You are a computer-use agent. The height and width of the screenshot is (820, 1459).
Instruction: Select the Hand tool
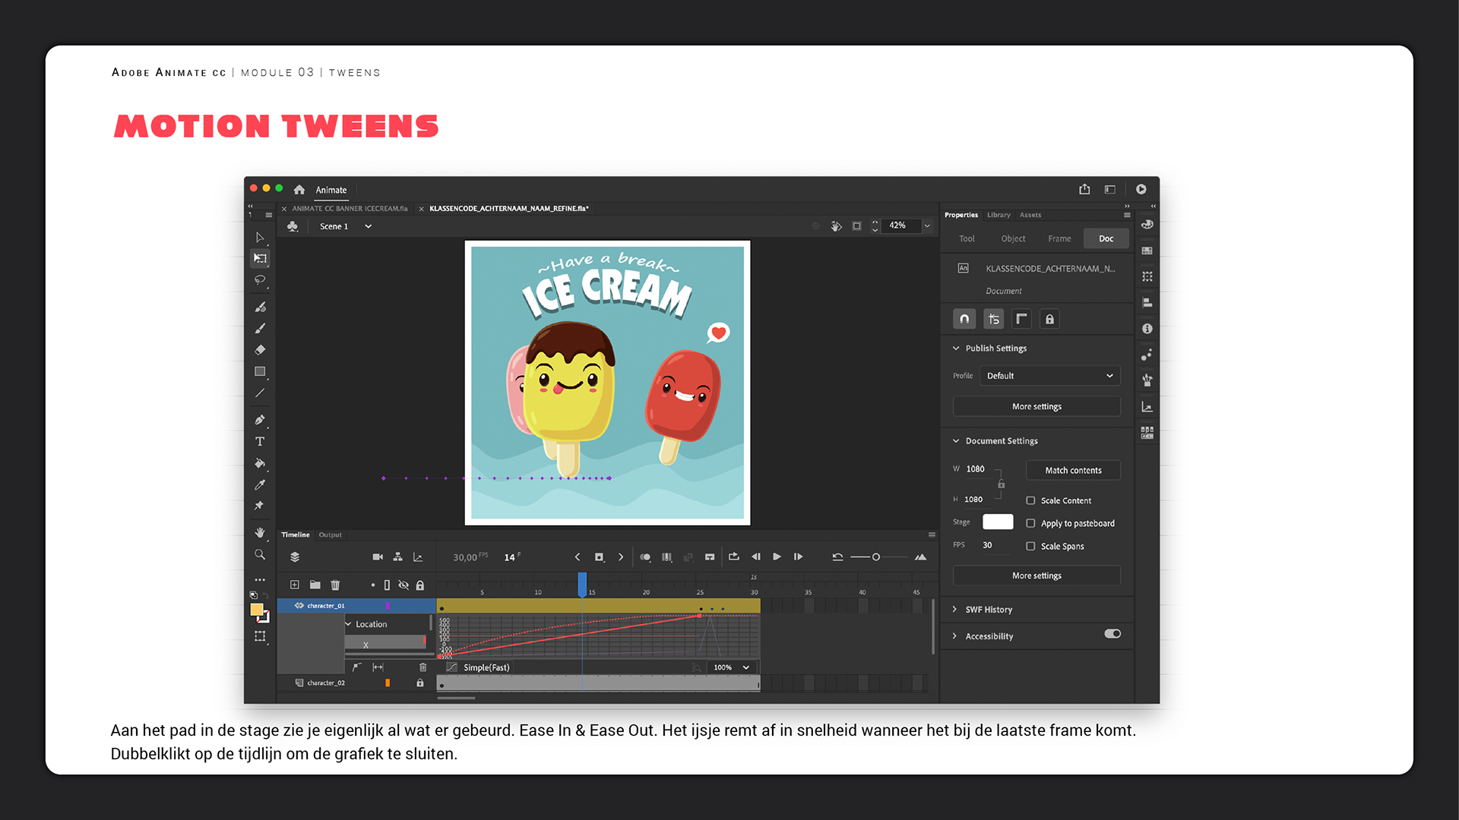point(260,532)
